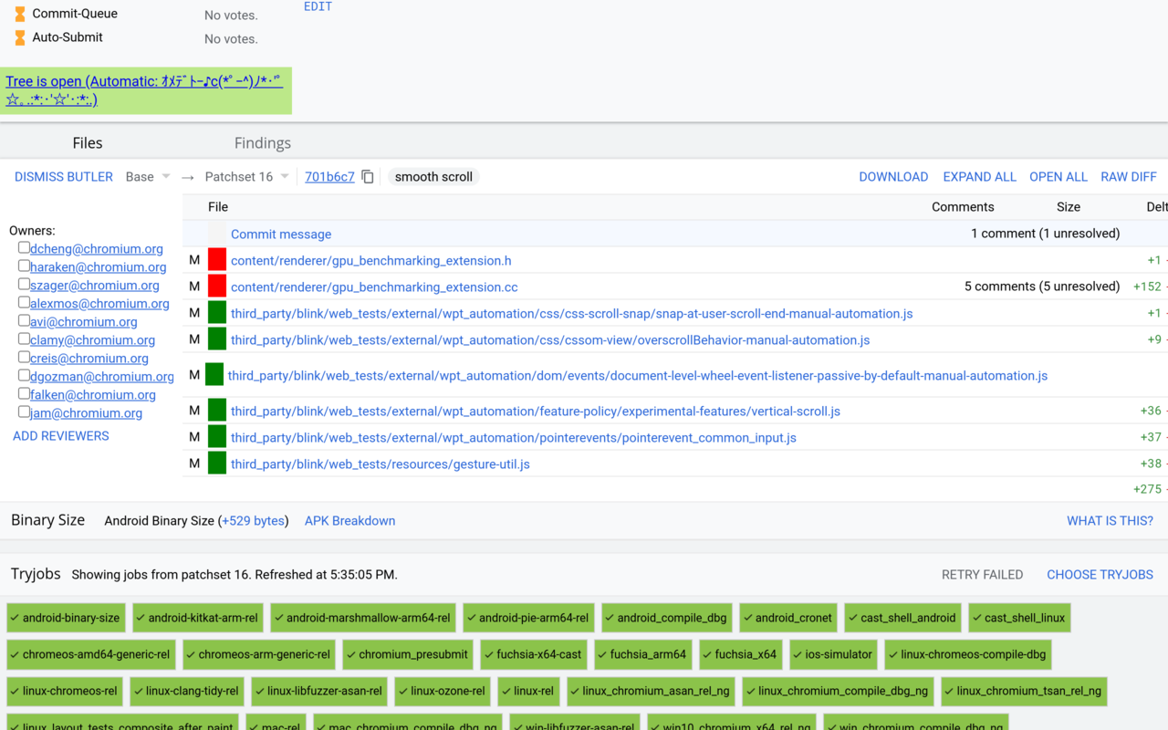Select the falken@chromium.org checkbox
Viewport: 1168px width, 730px height.
click(x=24, y=393)
